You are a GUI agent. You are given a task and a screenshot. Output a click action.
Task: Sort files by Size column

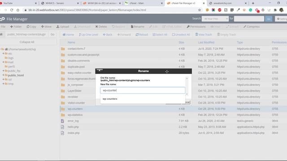coord(181,42)
